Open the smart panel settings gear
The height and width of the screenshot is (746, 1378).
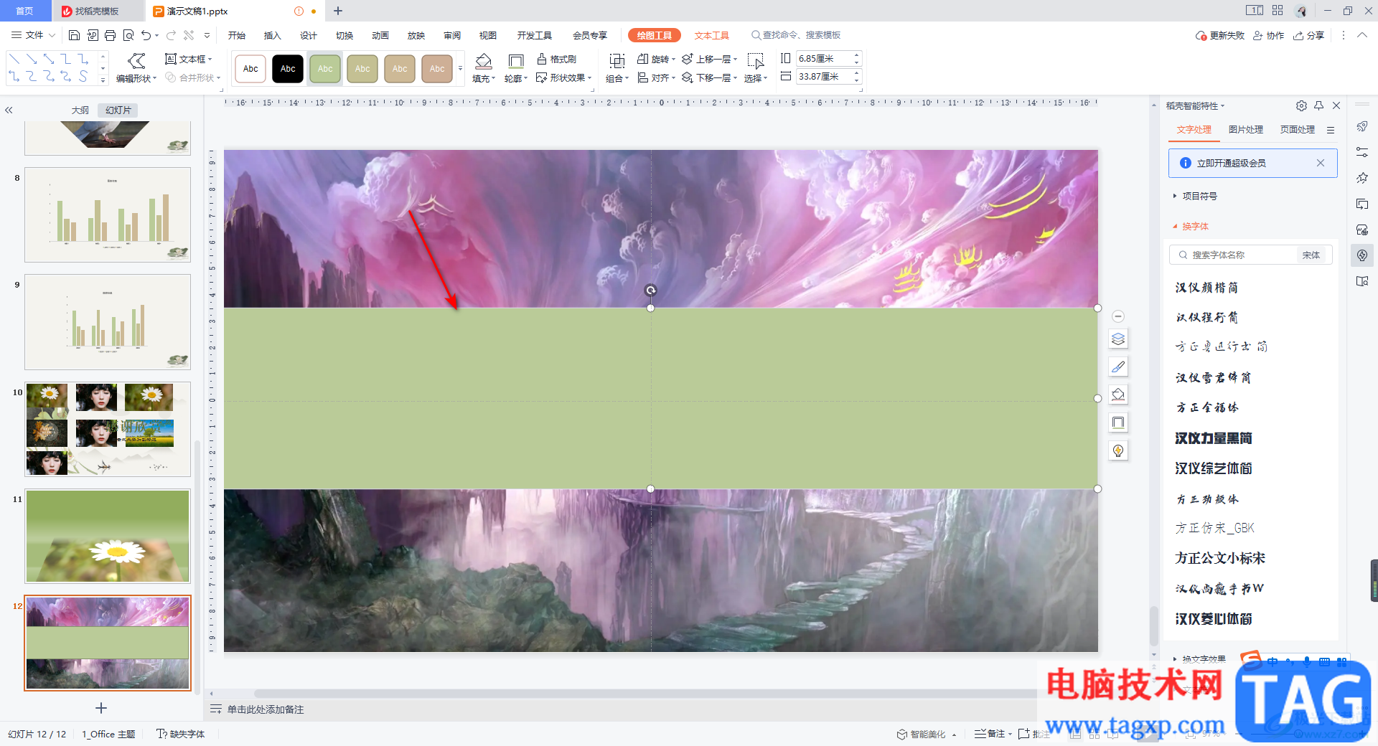pos(1301,105)
